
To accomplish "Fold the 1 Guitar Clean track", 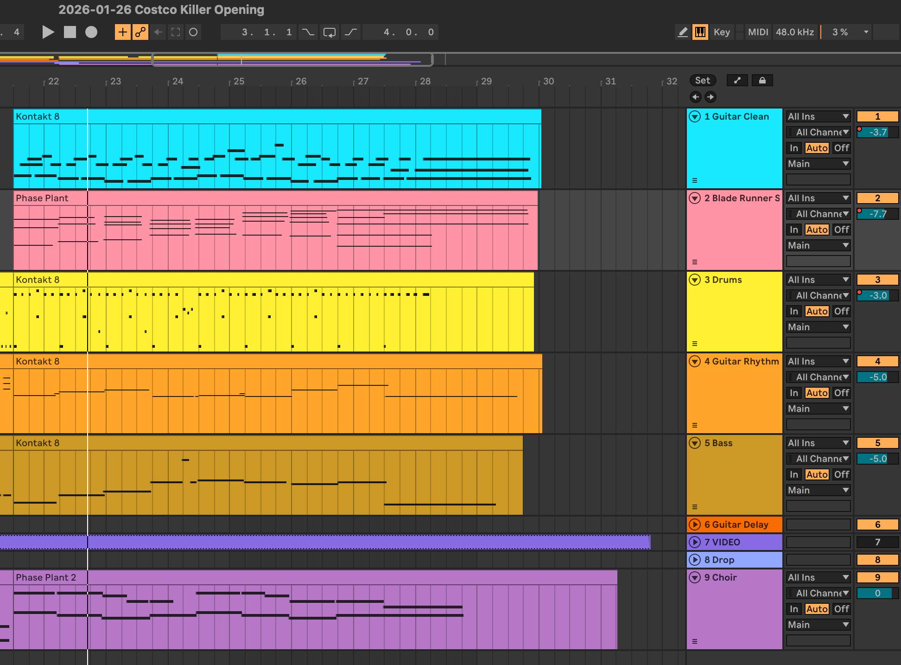I will [x=694, y=116].
